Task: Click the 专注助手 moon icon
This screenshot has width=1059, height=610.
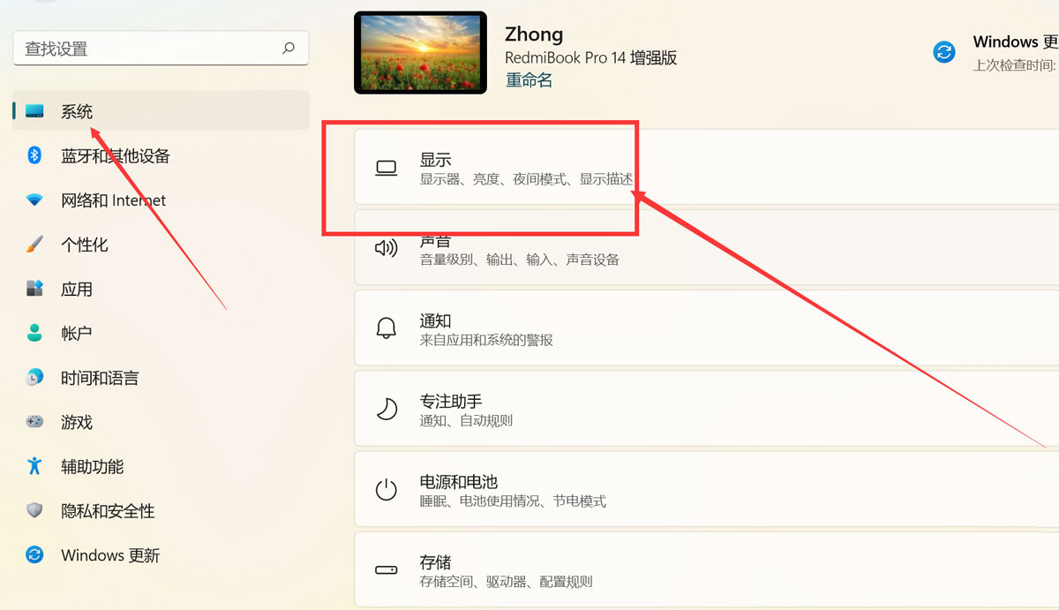Action: pyautogui.click(x=386, y=408)
